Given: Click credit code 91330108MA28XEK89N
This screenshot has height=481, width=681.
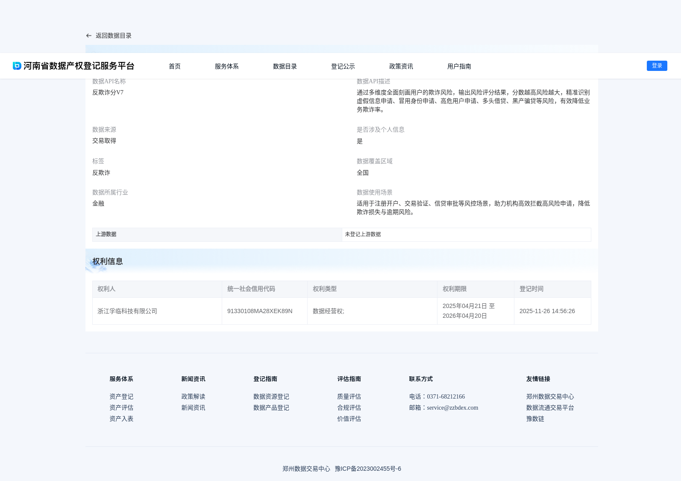Looking at the screenshot, I should coord(260,311).
